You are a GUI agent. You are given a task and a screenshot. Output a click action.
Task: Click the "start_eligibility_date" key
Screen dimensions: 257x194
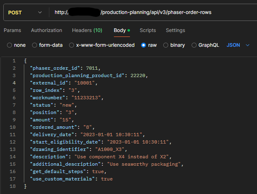click(x=65, y=142)
